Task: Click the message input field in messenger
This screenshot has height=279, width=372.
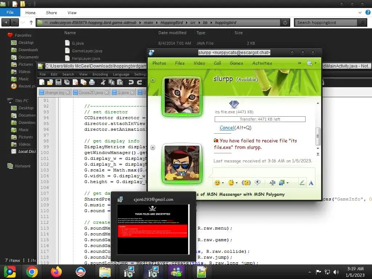Action: (264, 172)
